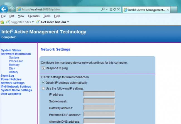The height and width of the screenshot is (124, 181).
Task: Click the Network Settings page heading
Action: pyautogui.click(x=55, y=49)
